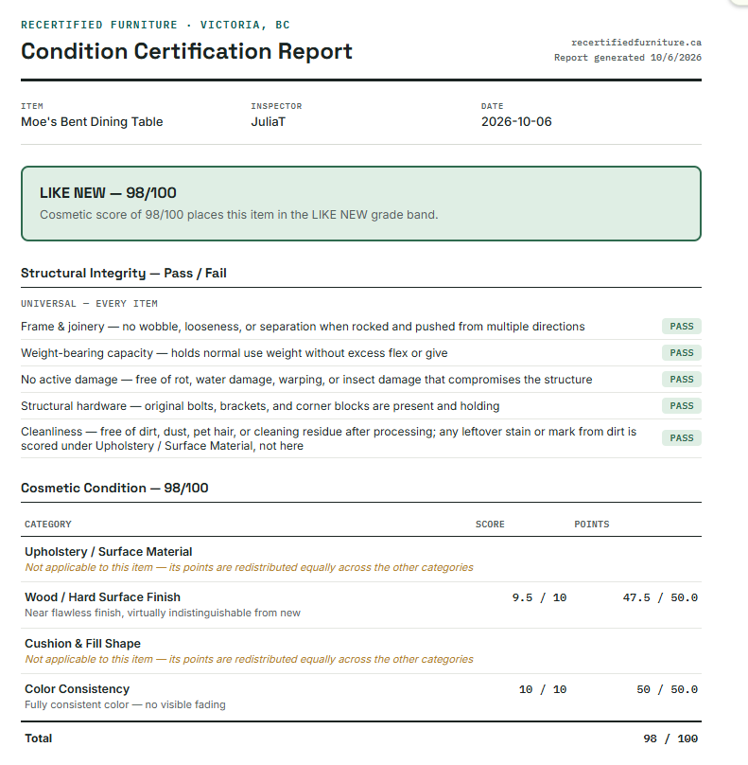
Task: Click the POINTS column header
Action: tap(592, 524)
